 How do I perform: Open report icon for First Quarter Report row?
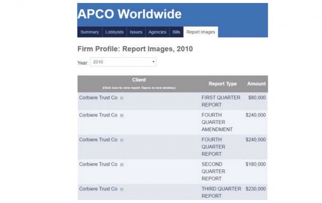(122, 98)
